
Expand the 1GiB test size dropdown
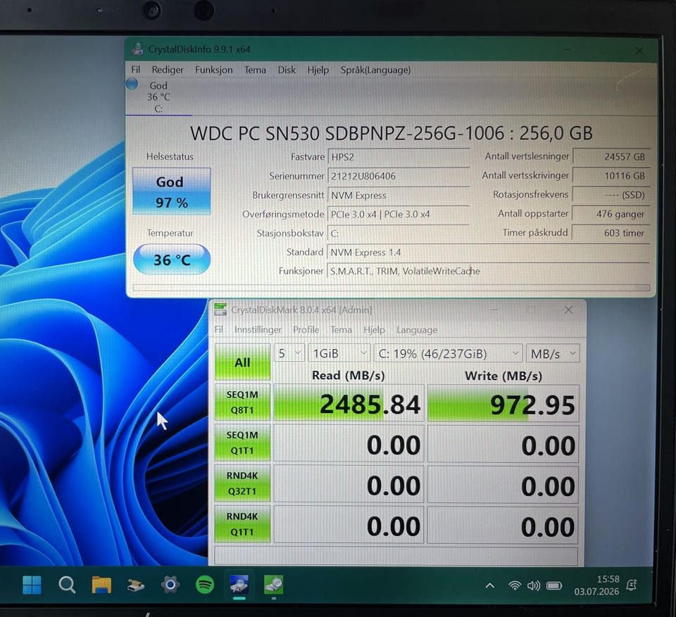339,353
